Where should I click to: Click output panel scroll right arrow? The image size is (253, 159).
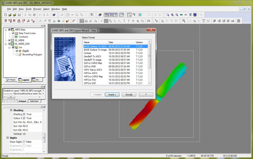click(40, 97)
